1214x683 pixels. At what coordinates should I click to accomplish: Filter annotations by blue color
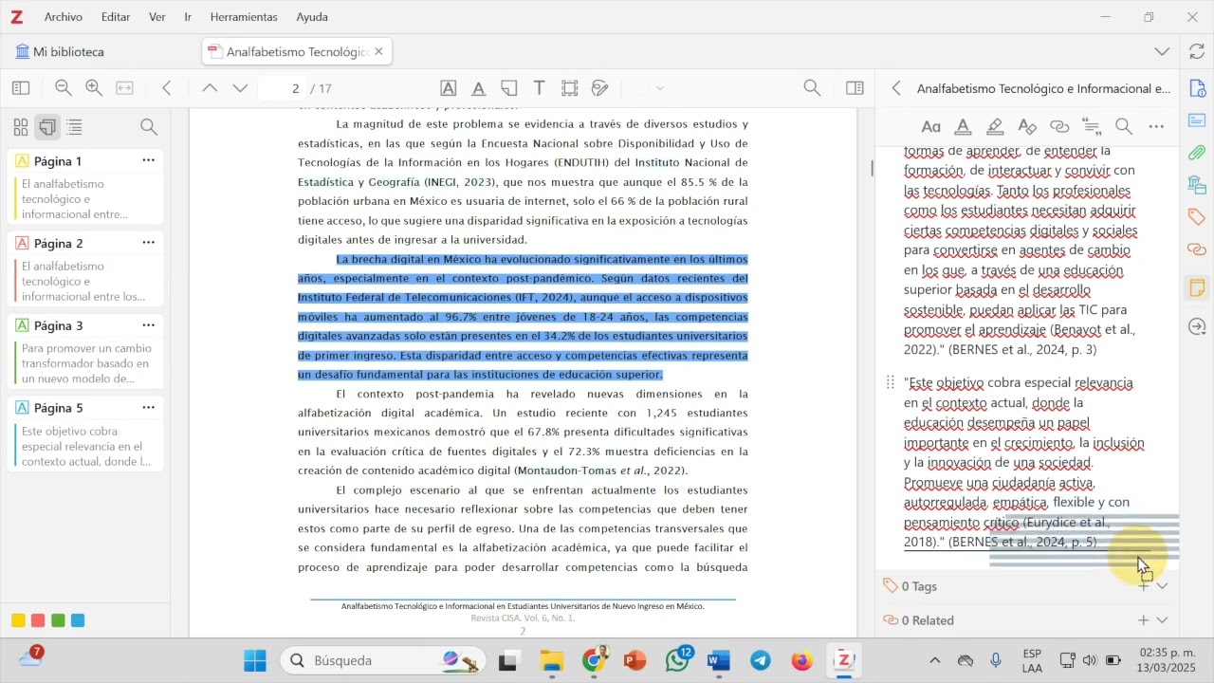click(x=78, y=620)
